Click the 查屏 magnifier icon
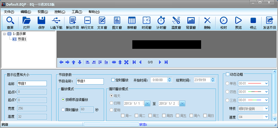This screenshot has width=278, height=128. tap(10, 21)
